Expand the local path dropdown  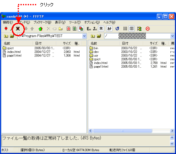pos(84,36)
